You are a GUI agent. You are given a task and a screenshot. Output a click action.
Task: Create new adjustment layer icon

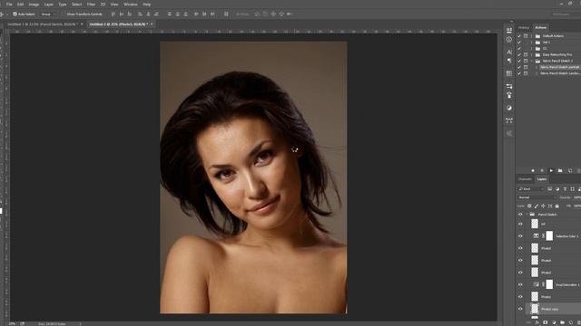pos(554,322)
